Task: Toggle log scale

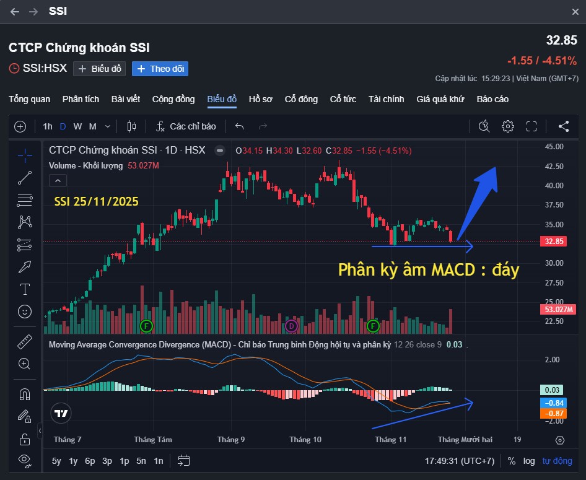Action: [x=529, y=461]
